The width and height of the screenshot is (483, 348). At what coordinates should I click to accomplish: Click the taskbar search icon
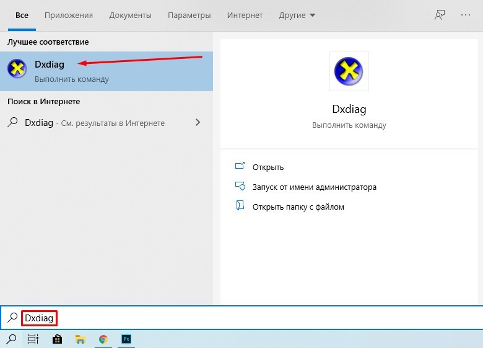pyautogui.click(x=11, y=339)
